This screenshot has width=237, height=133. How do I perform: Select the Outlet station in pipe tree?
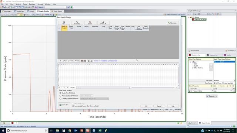196,66
